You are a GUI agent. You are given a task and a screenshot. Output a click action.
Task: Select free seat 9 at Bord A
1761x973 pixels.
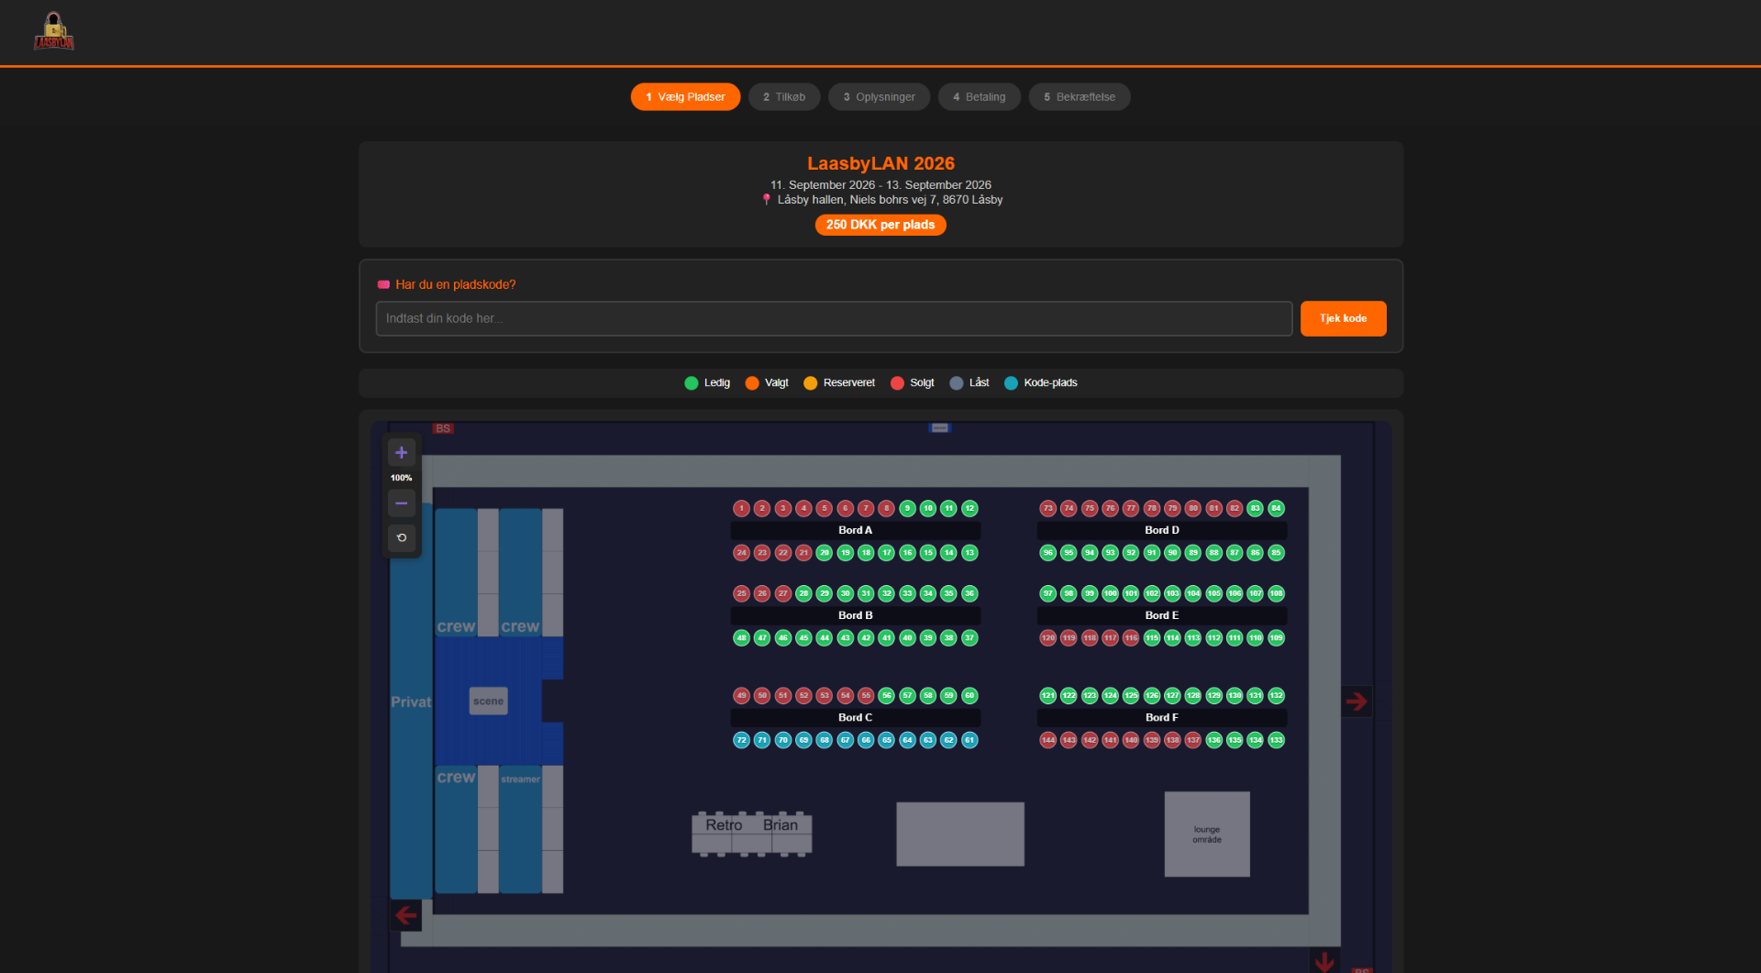907,508
